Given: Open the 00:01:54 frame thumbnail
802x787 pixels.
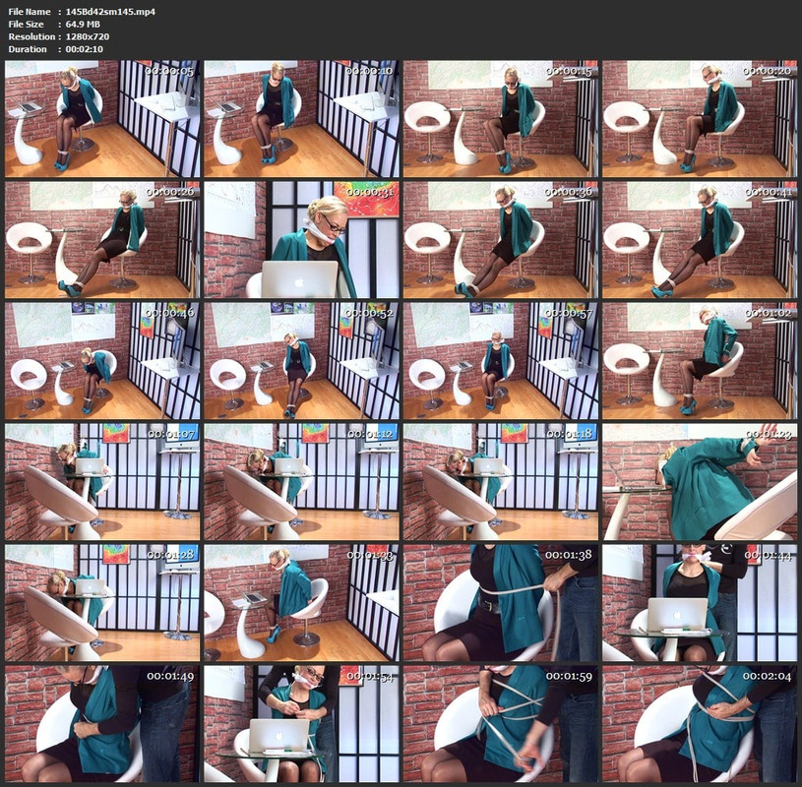Looking at the screenshot, I should pos(302,724).
